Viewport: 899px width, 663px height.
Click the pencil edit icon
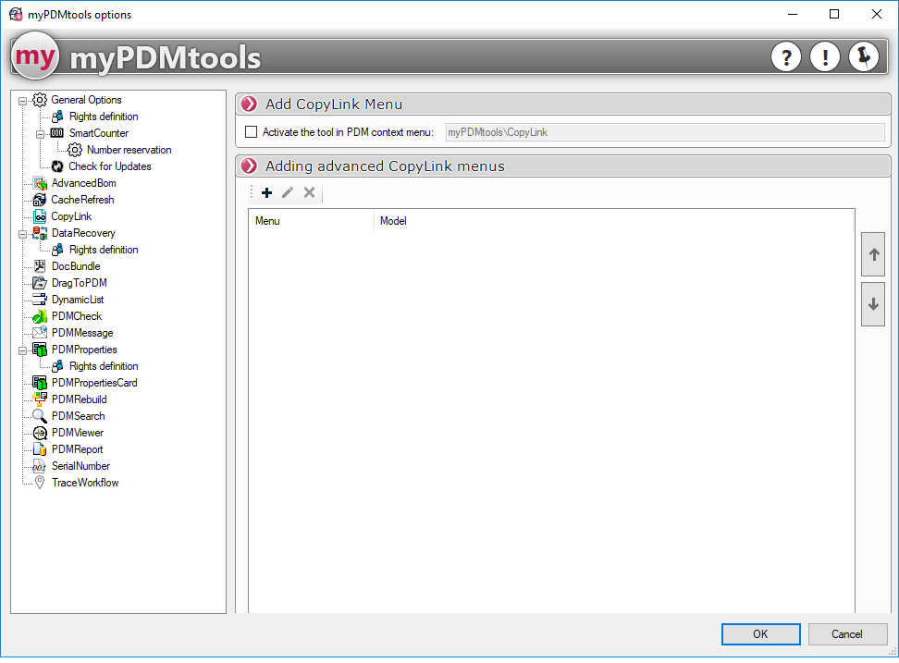(288, 192)
